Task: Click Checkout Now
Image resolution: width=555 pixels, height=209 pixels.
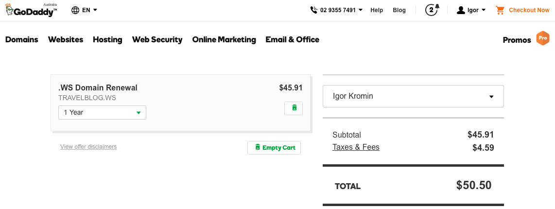Action: tap(529, 10)
